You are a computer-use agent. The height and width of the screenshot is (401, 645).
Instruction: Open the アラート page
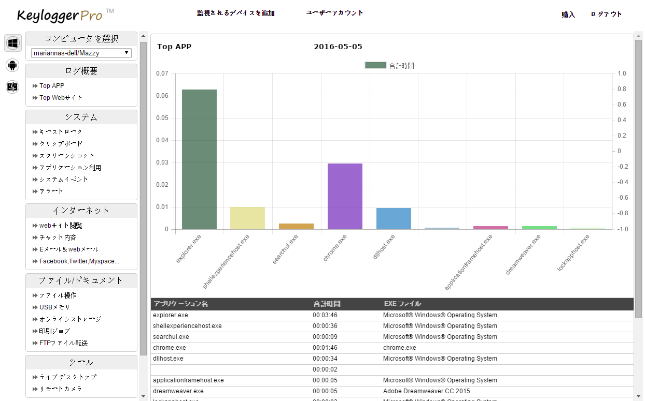pyautogui.click(x=51, y=191)
